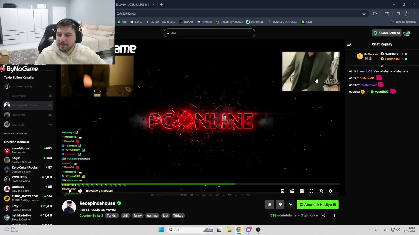Screen dimensions: 419x235
Task: Open hstikkytokky recommended channel
Action: point(28,217)
